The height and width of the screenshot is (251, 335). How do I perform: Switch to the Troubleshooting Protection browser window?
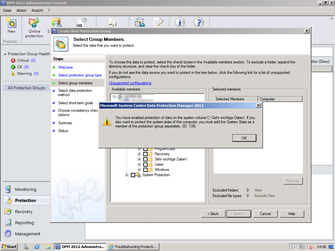pos(133,247)
